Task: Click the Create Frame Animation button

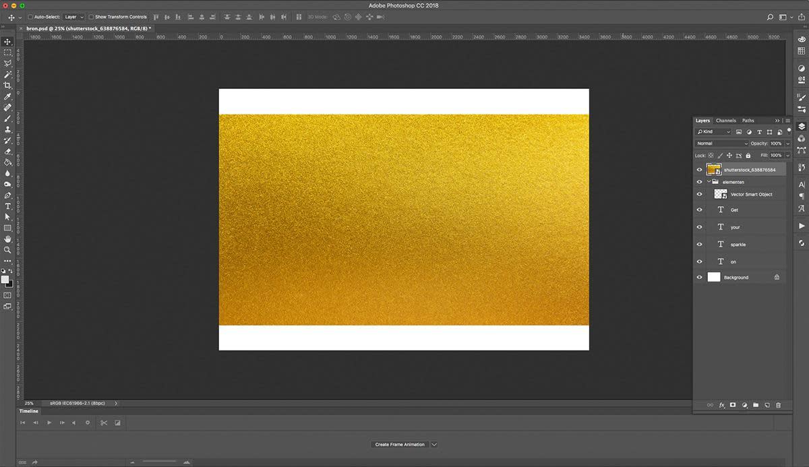Action: [400, 444]
